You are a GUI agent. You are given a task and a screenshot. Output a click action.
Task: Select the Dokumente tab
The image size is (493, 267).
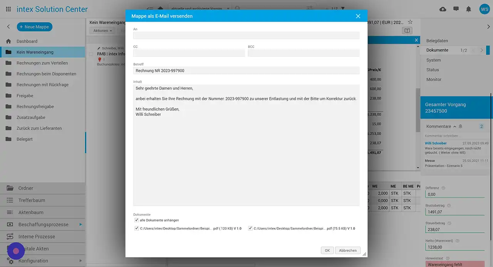click(x=437, y=50)
